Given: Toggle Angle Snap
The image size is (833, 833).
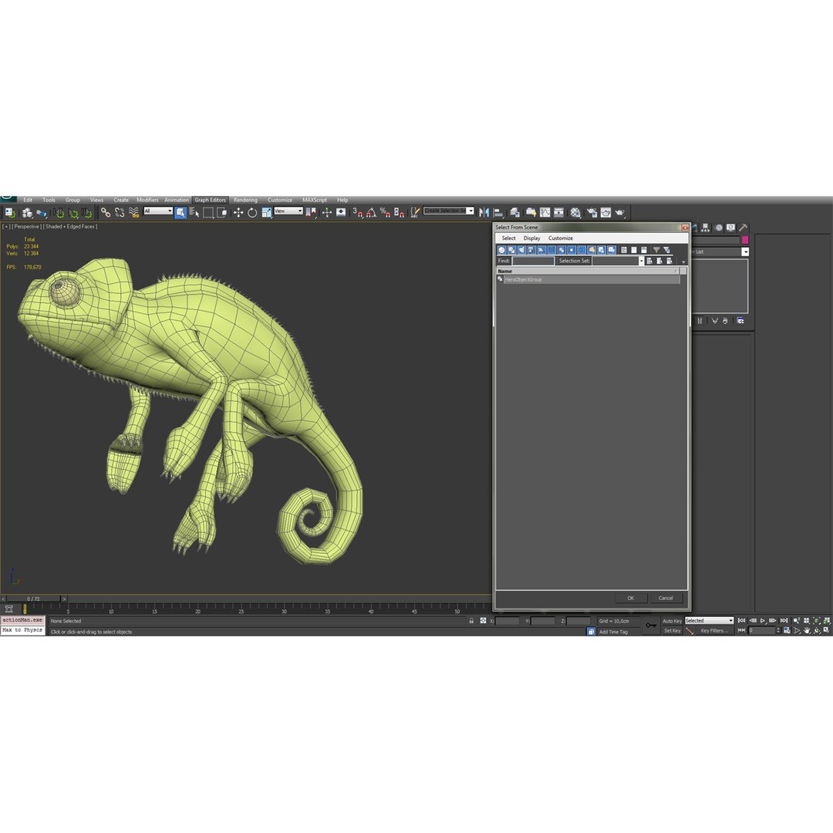Looking at the screenshot, I should [371, 213].
